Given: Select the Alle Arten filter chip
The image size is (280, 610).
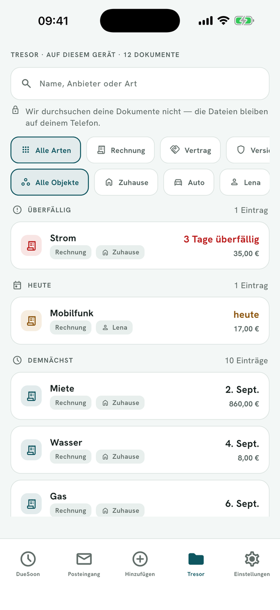Looking at the screenshot, I should coord(46,150).
